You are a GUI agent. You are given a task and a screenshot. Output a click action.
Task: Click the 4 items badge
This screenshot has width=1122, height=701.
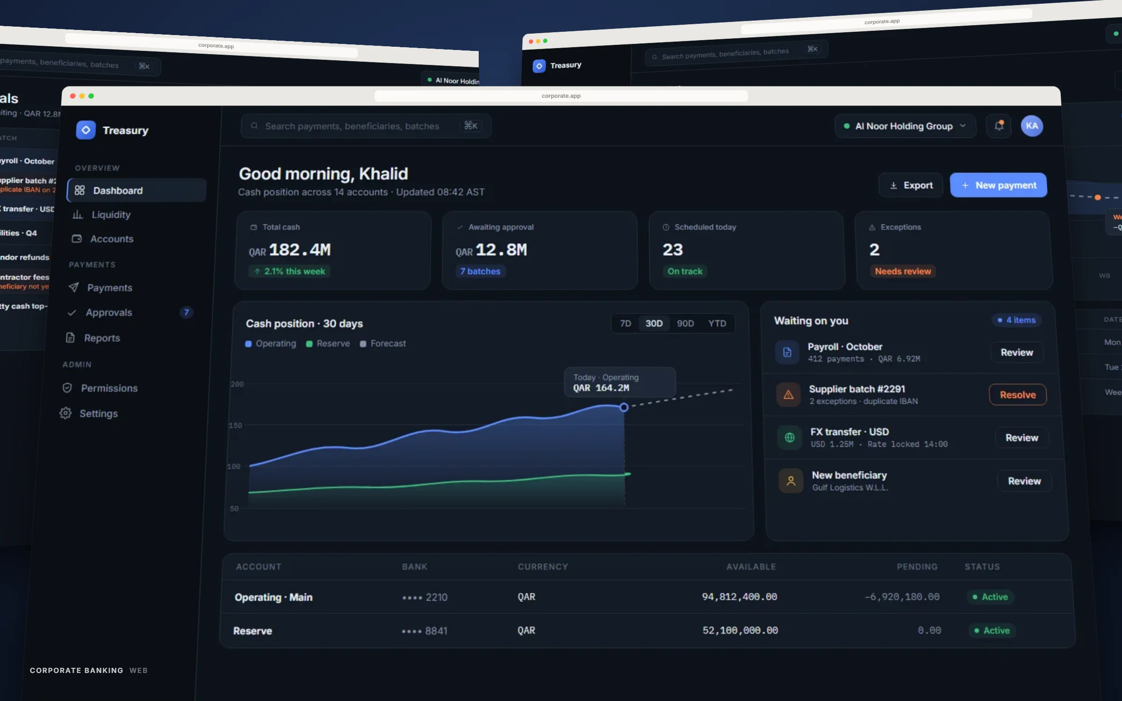point(1017,320)
